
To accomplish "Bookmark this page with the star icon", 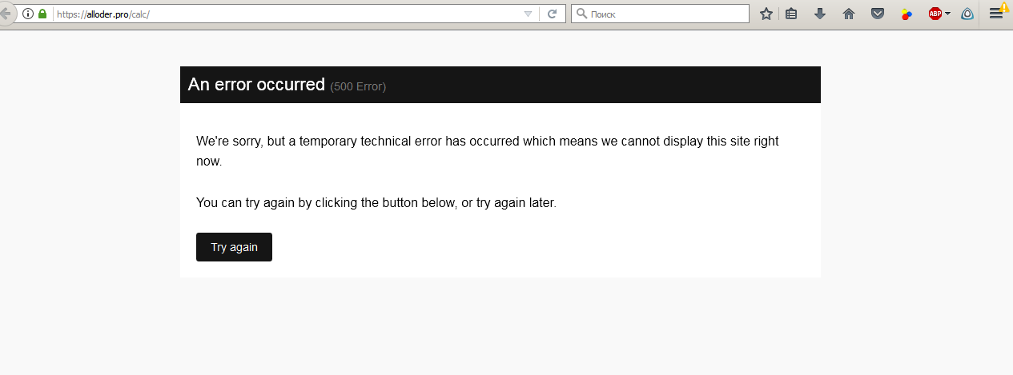I will tap(766, 14).
